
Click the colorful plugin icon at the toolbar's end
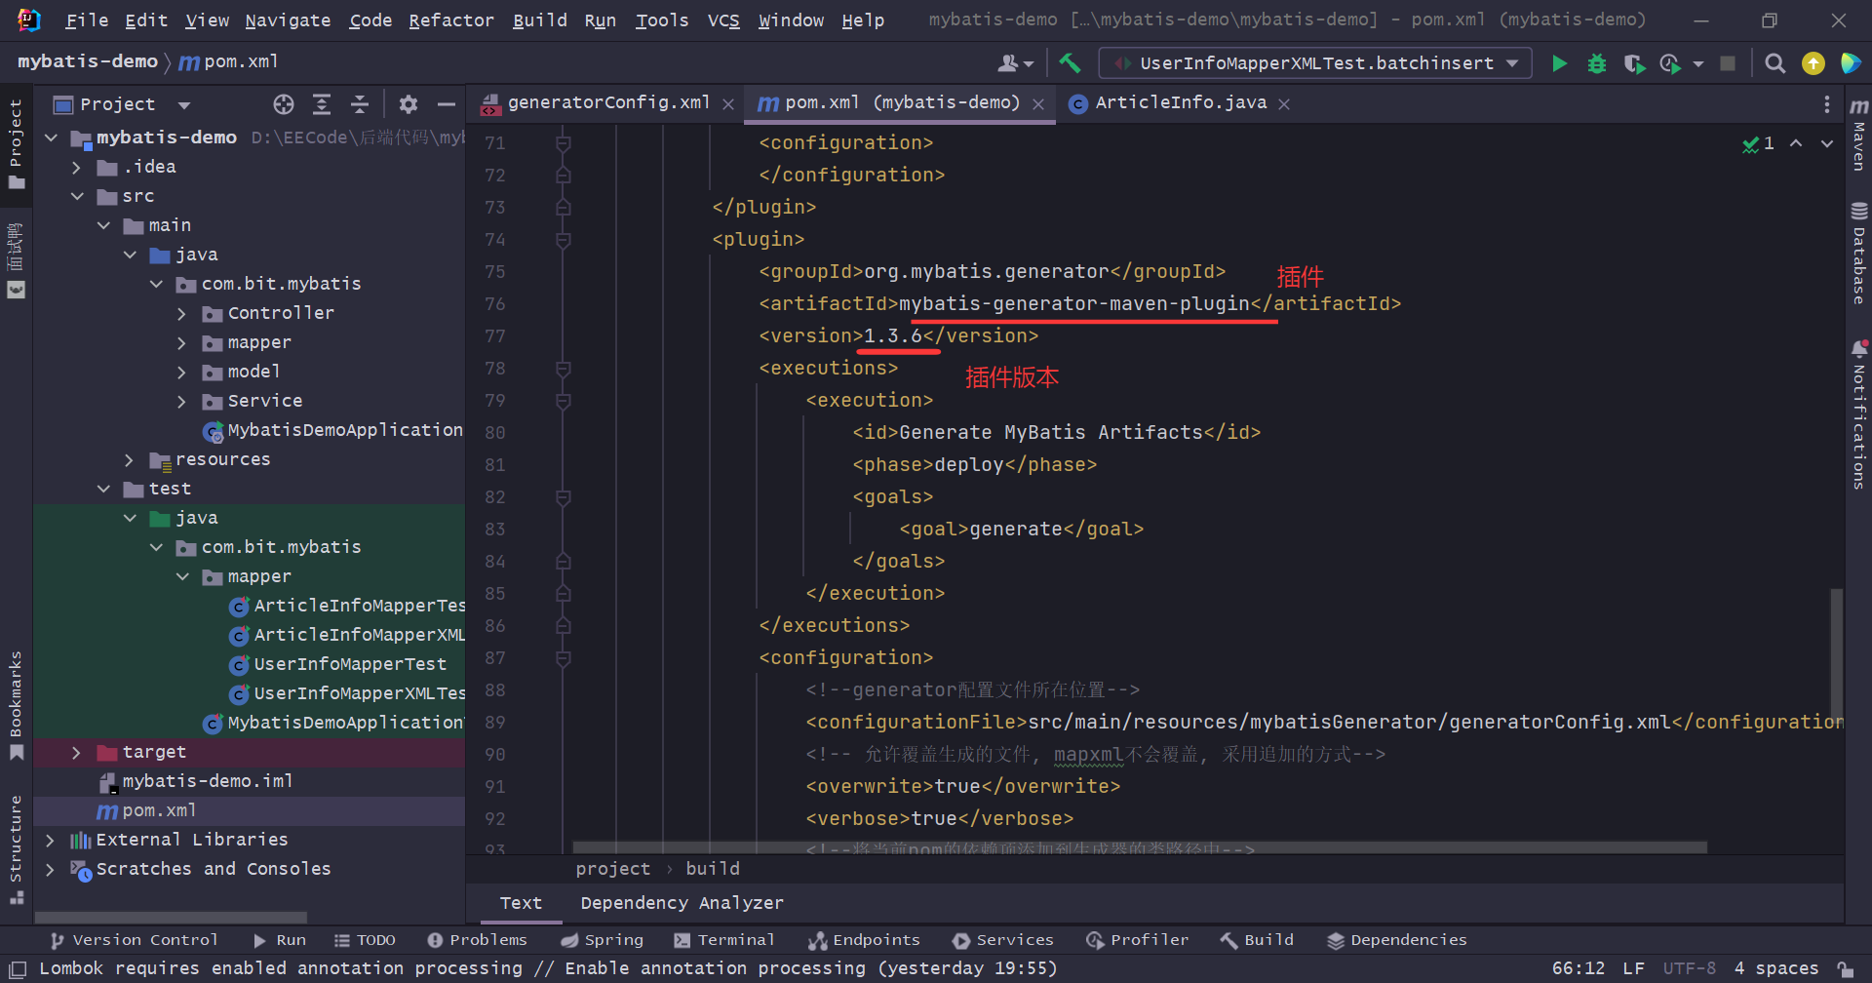1850,63
